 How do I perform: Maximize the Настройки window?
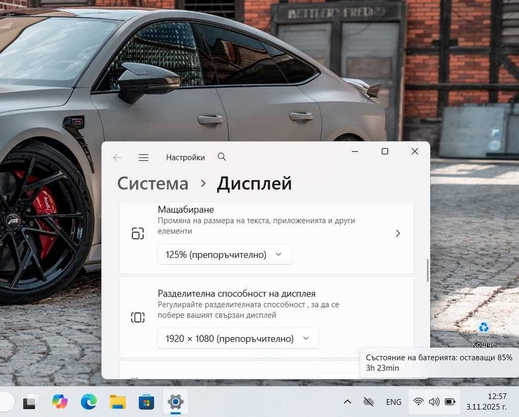click(x=385, y=151)
